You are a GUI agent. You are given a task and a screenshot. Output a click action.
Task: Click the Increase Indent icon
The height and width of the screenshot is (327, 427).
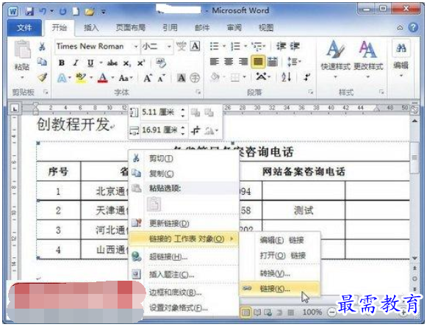point(295,46)
